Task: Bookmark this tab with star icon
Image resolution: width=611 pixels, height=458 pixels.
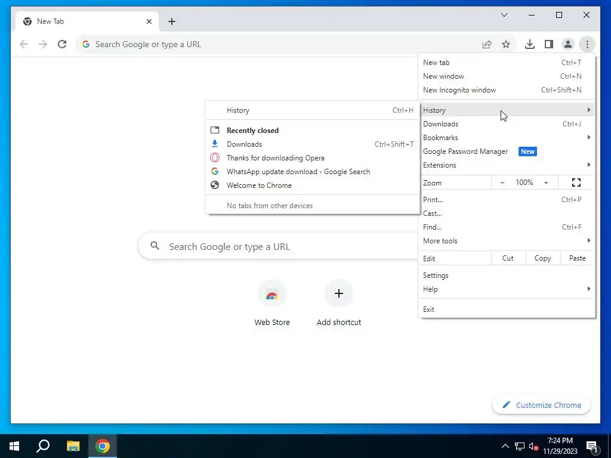Action: [x=506, y=44]
